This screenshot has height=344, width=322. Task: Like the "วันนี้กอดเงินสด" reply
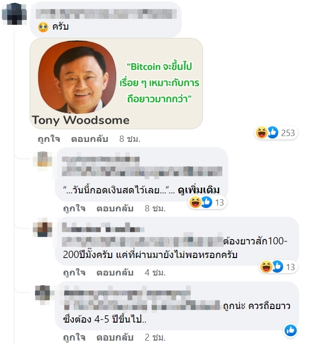[74, 208]
